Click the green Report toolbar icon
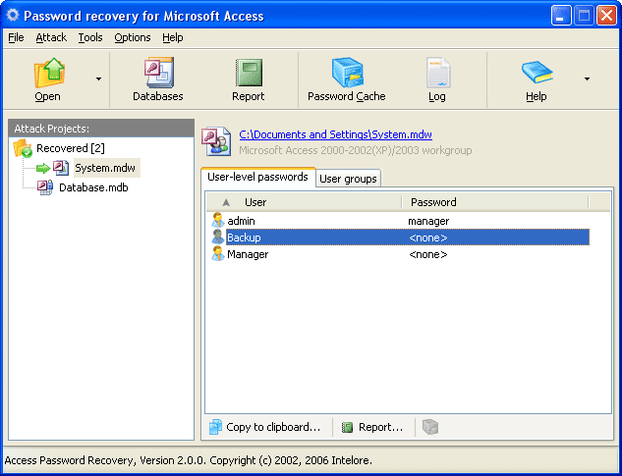The width and height of the screenshot is (622, 476). pyautogui.click(x=249, y=73)
